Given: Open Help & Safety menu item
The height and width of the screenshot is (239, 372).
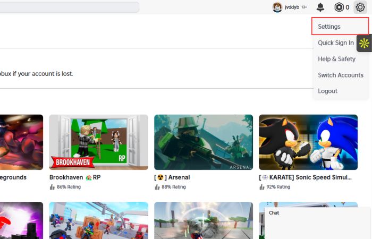Looking at the screenshot, I should (x=336, y=59).
